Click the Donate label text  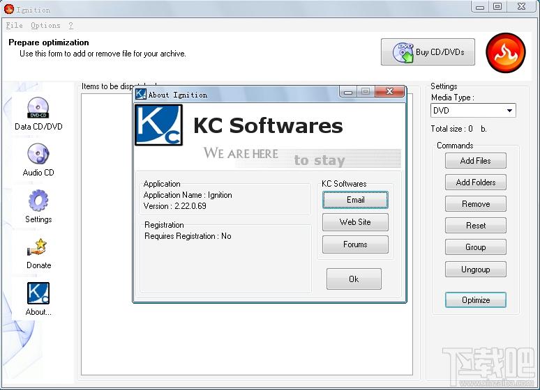coord(39,265)
